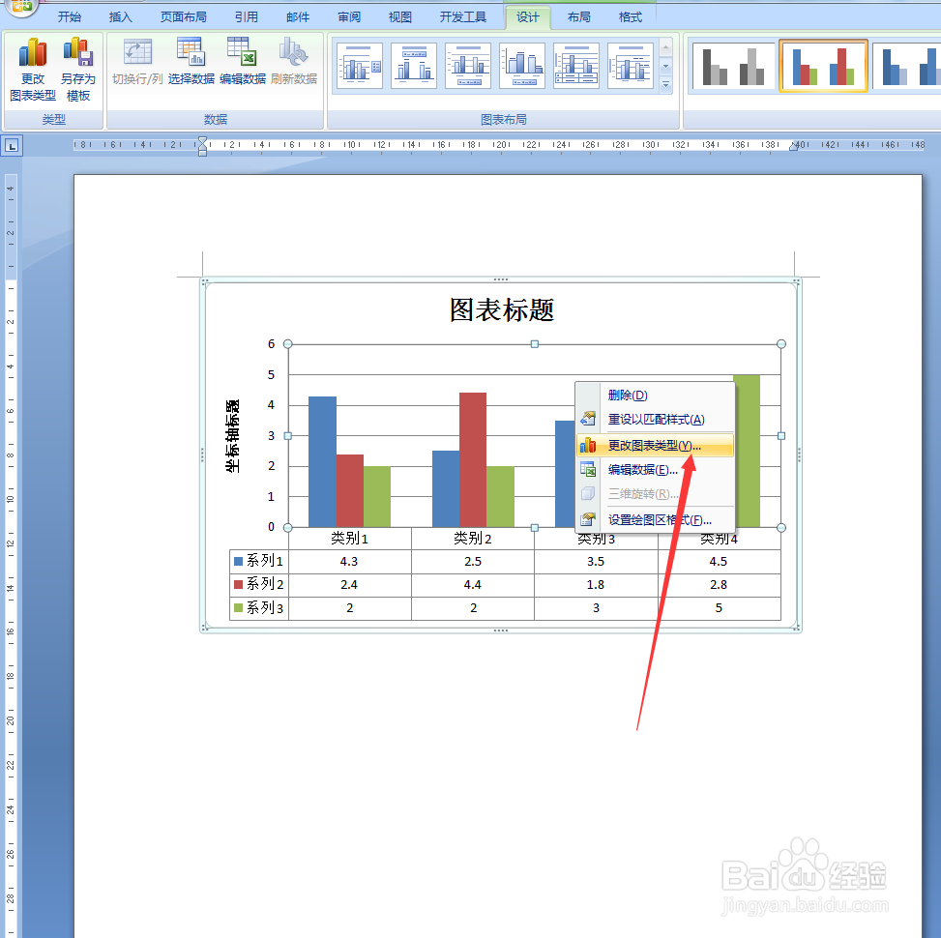This screenshot has height=938, width=941.
Task: Choose the second chart layout thumbnail
Action: [414, 66]
